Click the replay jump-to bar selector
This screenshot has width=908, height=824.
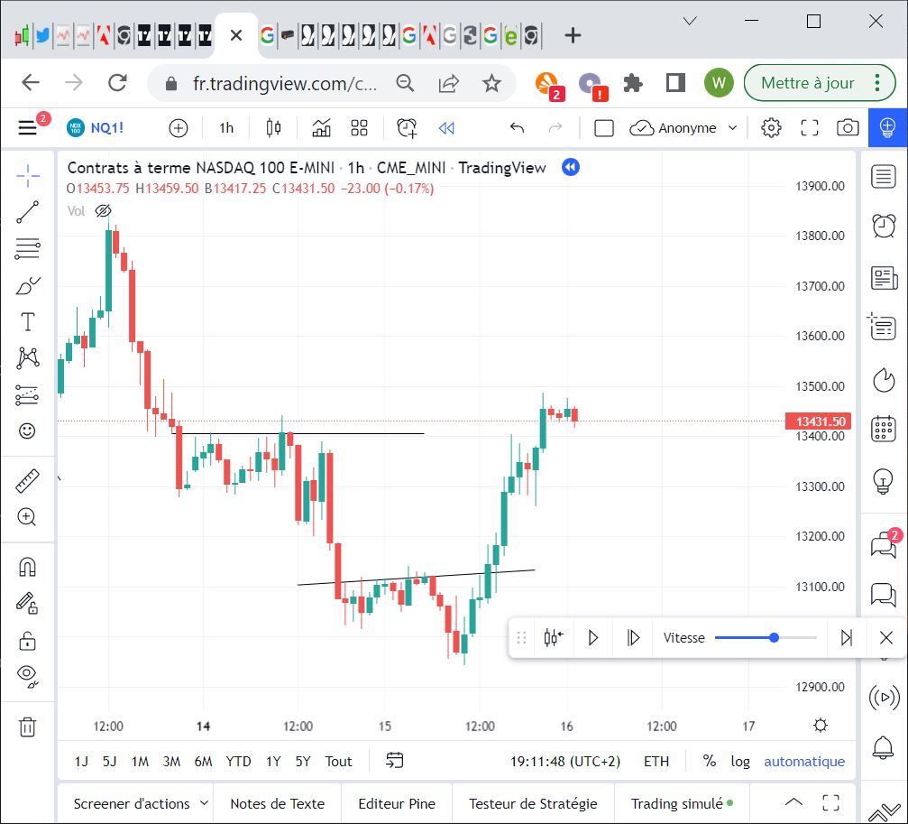[554, 638]
